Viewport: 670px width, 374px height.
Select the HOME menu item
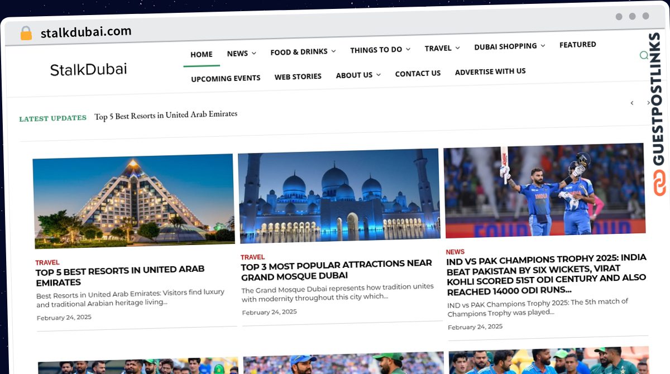[x=202, y=55]
